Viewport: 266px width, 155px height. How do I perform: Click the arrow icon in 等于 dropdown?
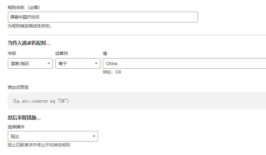(96, 64)
